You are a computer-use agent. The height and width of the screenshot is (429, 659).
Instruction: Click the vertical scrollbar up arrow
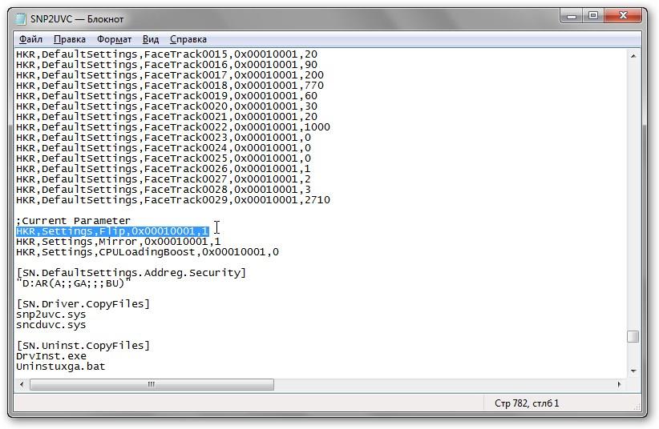coord(633,55)
